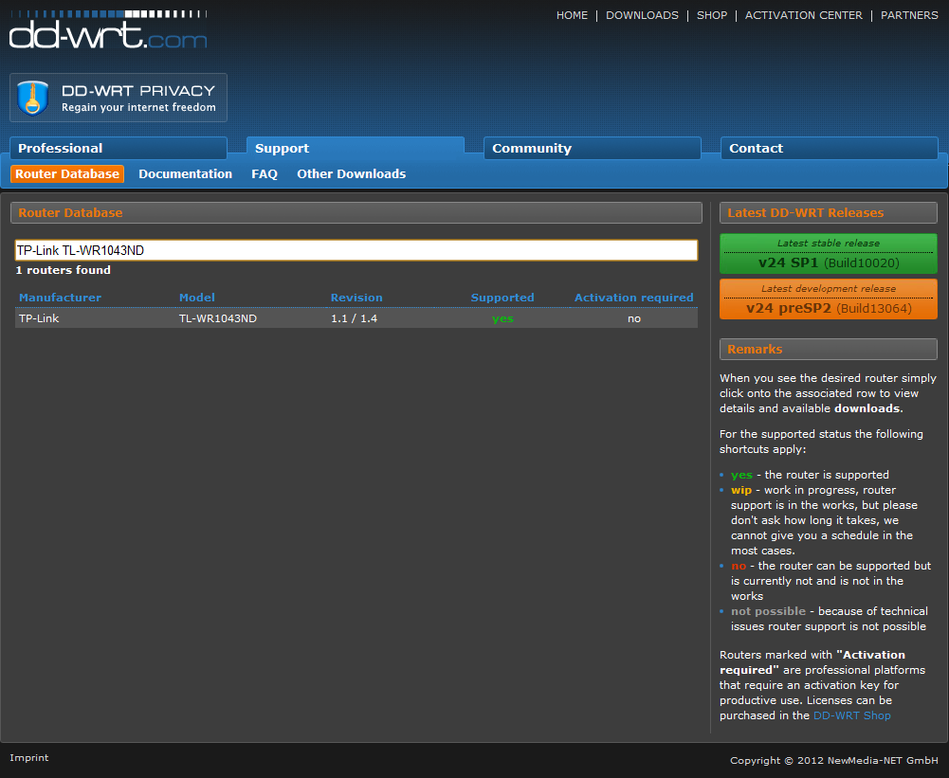Go to HOME in top navigation
This screenshot has width=949, height=778.
tap(572, 15)
